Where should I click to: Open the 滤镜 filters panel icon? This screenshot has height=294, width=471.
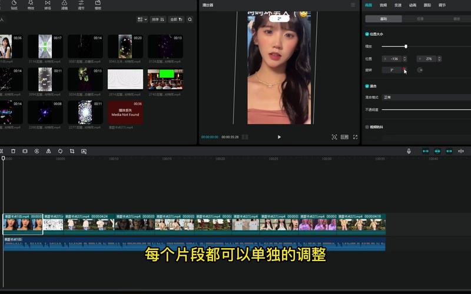click(64, 4)
